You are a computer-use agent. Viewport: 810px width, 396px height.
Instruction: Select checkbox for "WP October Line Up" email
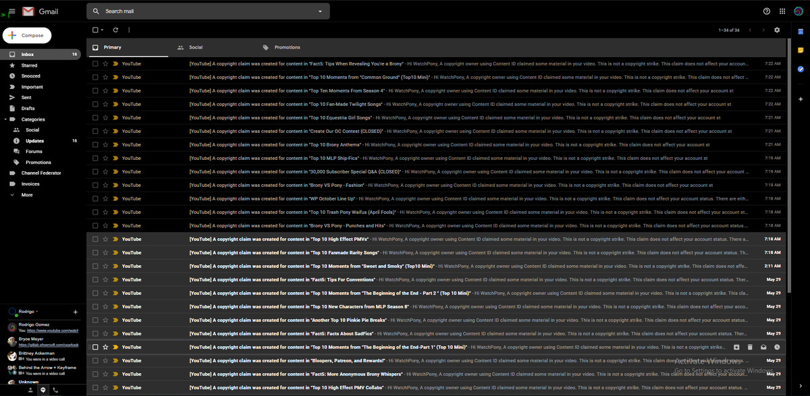pyautogui.click(x=95, y=198)
